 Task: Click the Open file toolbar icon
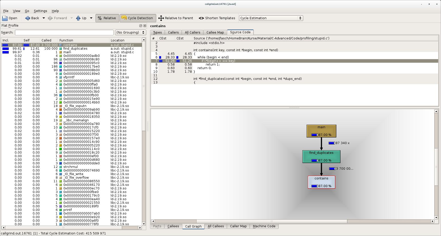coord(5,18)
